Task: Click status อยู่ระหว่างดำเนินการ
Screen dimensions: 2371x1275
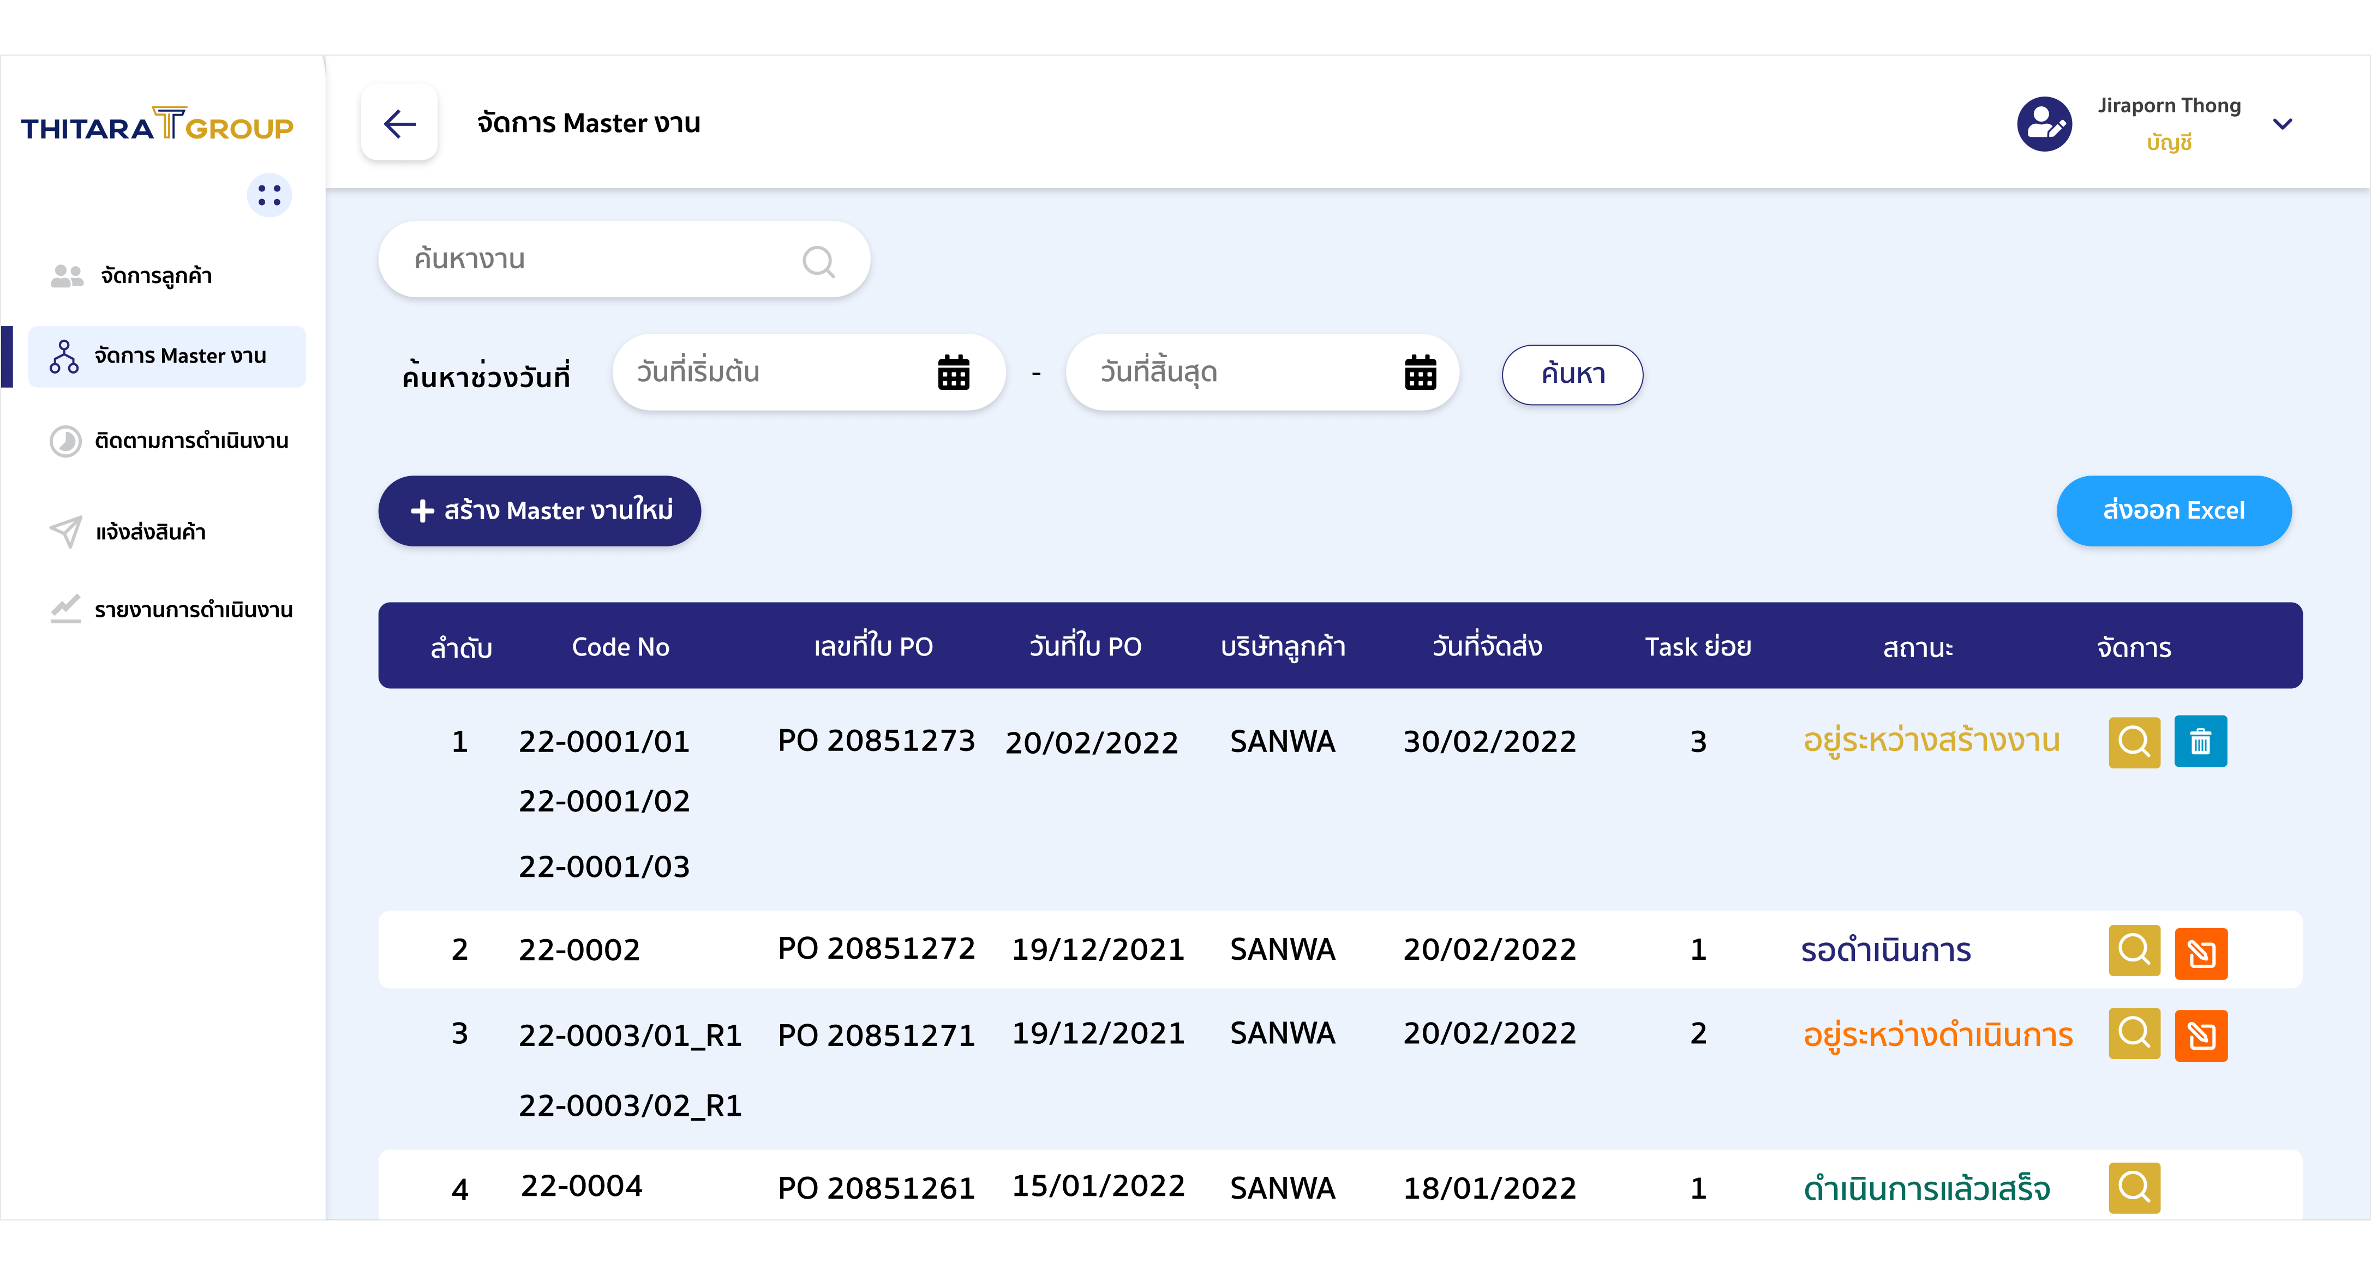Action: point(1937,1035)
